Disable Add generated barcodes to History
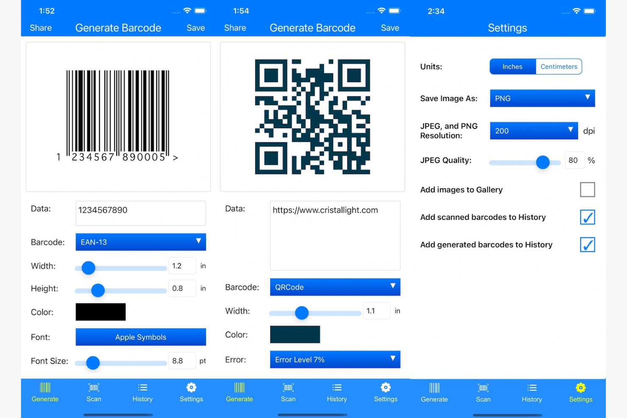The image size is (627, 418). (587, 244)
